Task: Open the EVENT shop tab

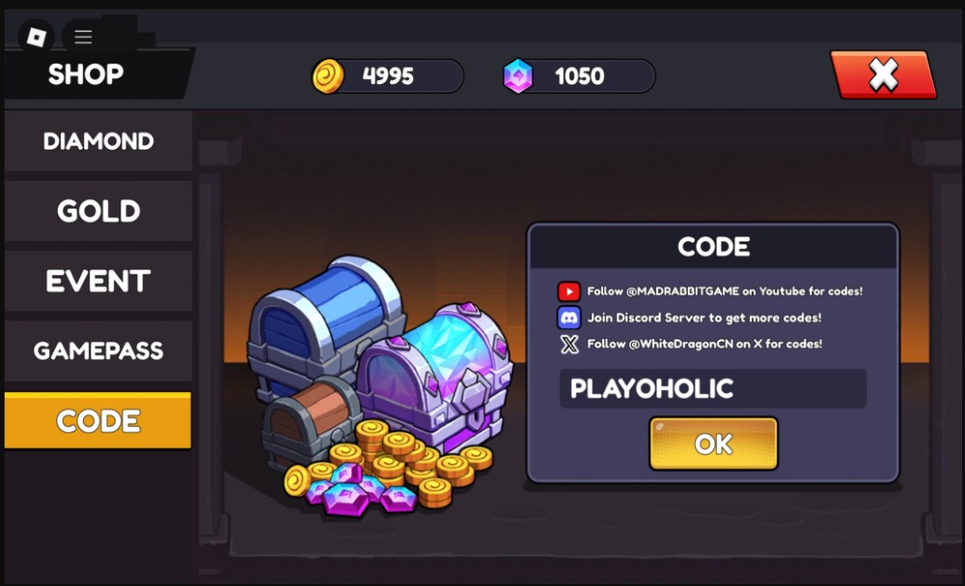Action: click(x=98, y=281)
